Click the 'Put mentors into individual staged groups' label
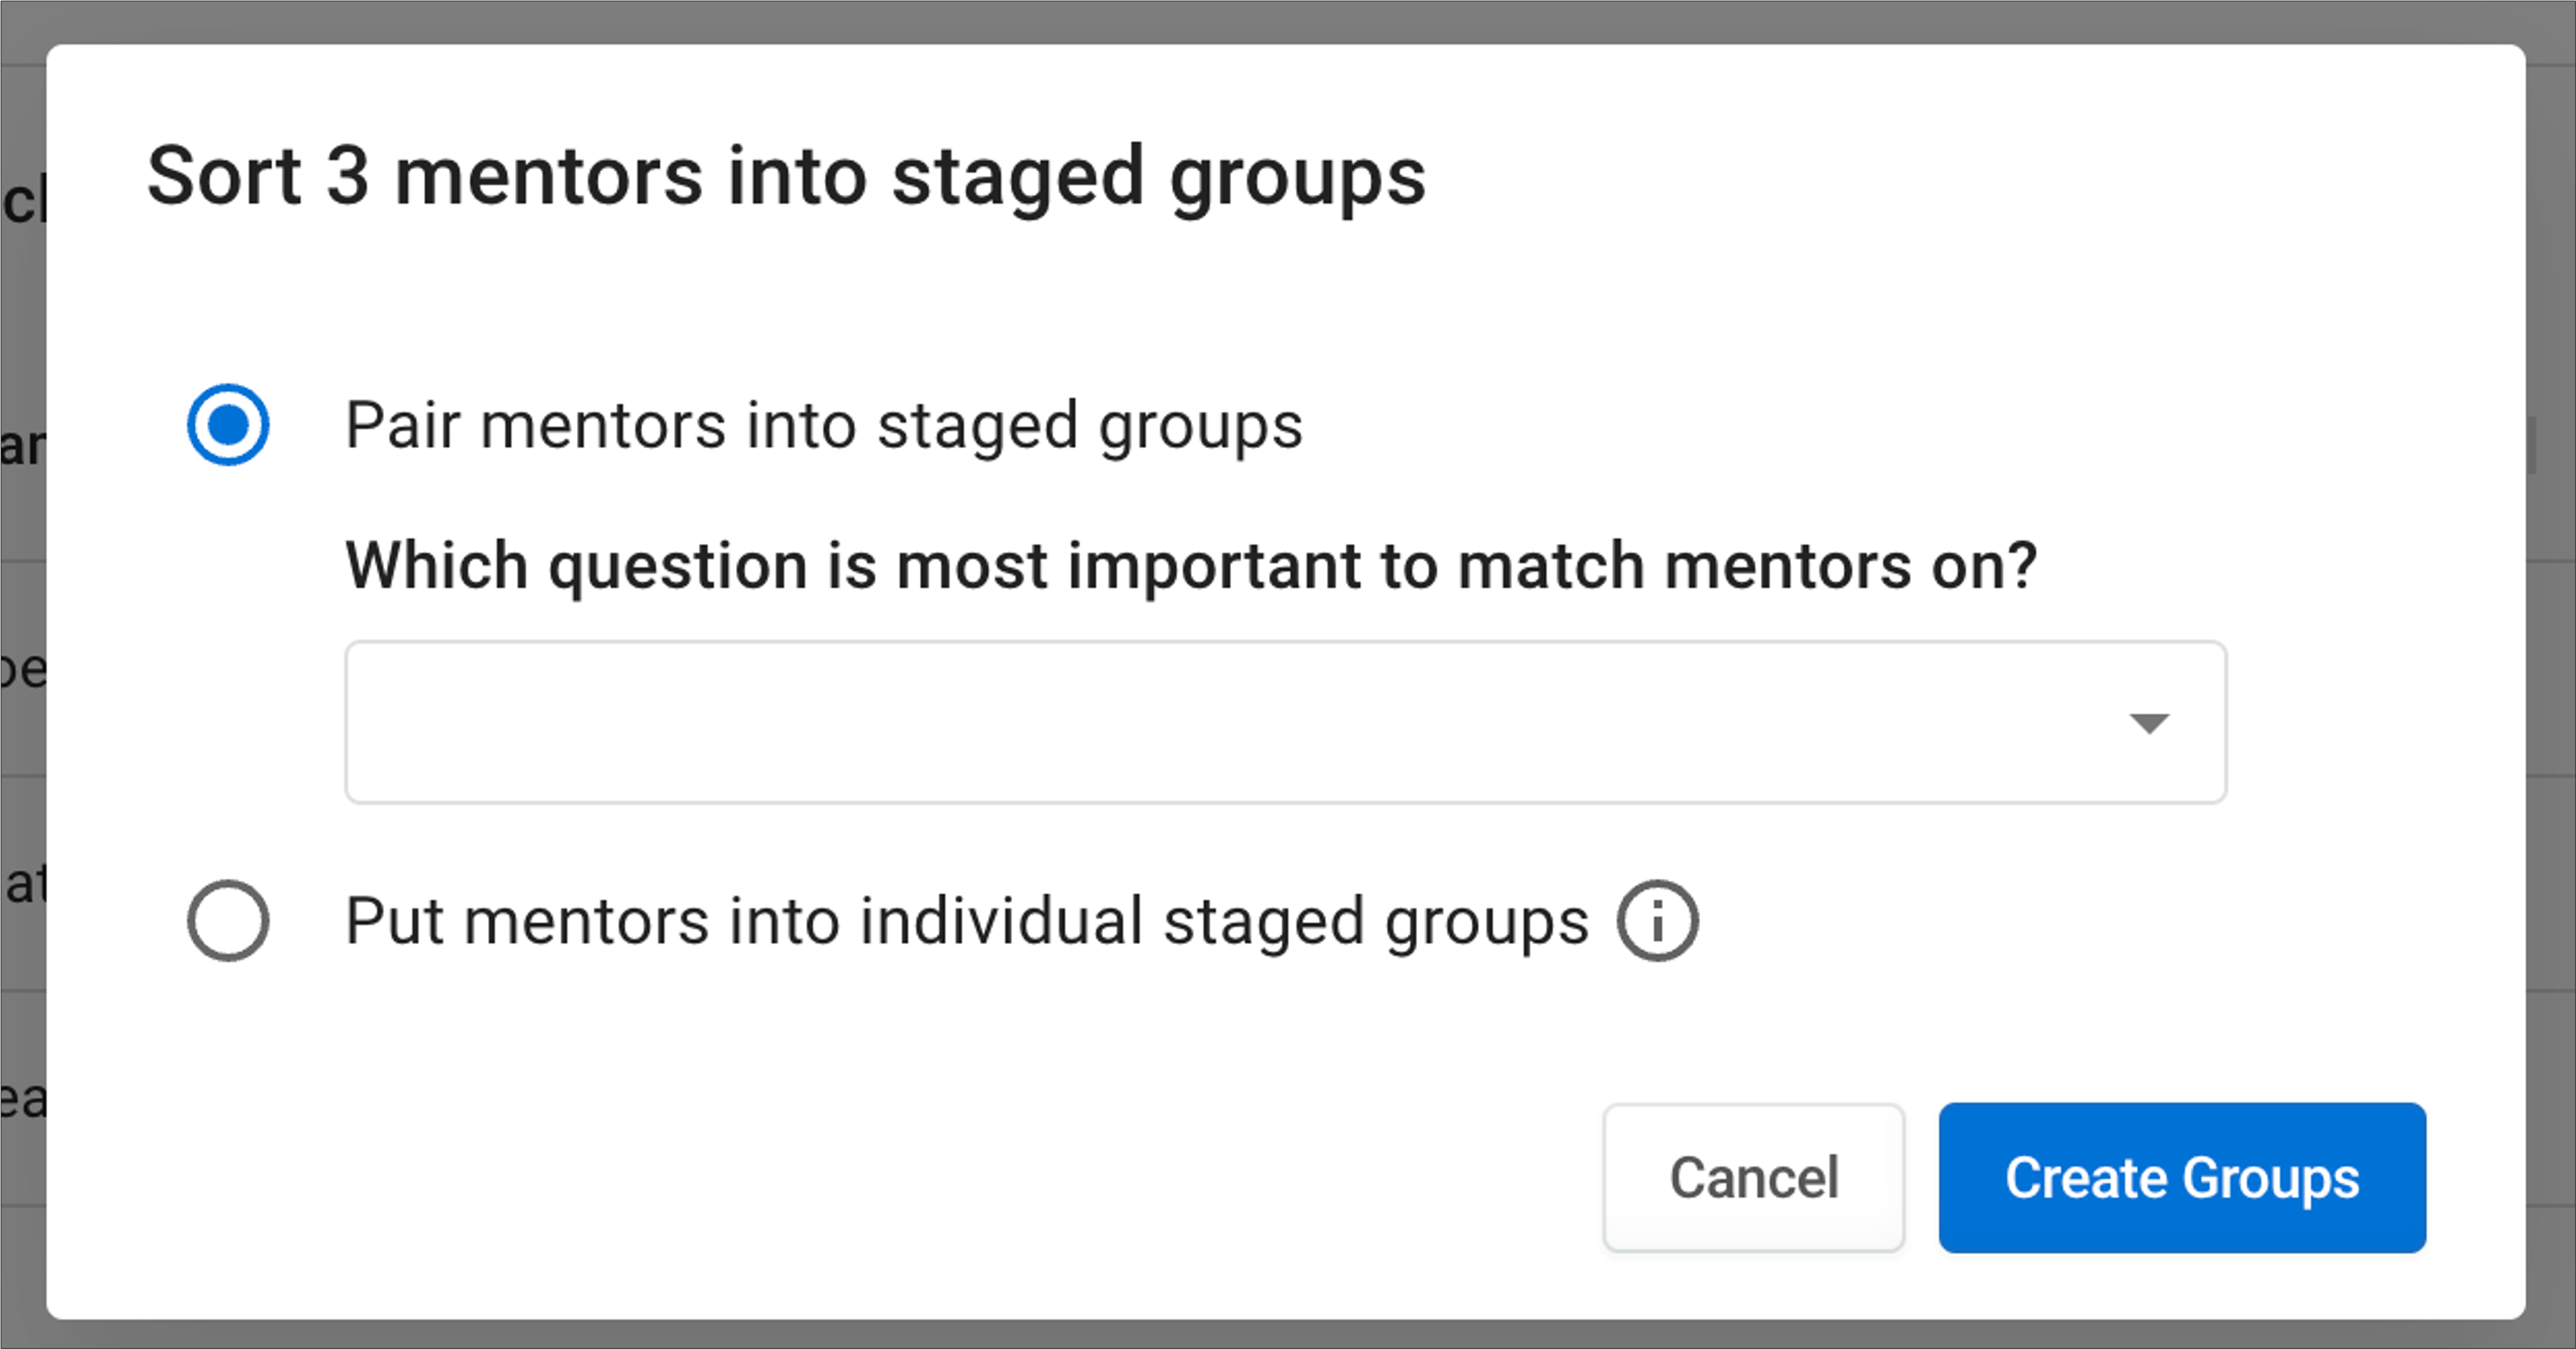This screenshot has height=1349, width=2576. [x=967, y=922]
